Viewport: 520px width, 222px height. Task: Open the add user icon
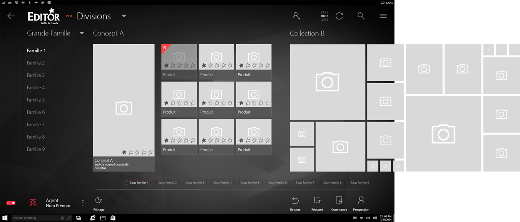coord(296,16)
